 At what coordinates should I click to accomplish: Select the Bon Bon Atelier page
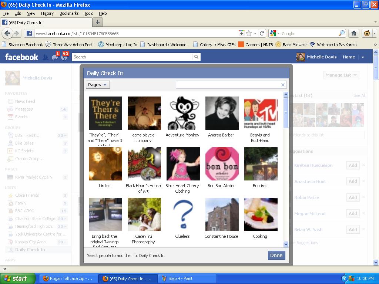(222, 164)
